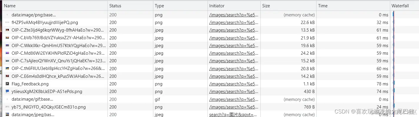Click the 13.5 kB size cell

click(x=308, y=30)
